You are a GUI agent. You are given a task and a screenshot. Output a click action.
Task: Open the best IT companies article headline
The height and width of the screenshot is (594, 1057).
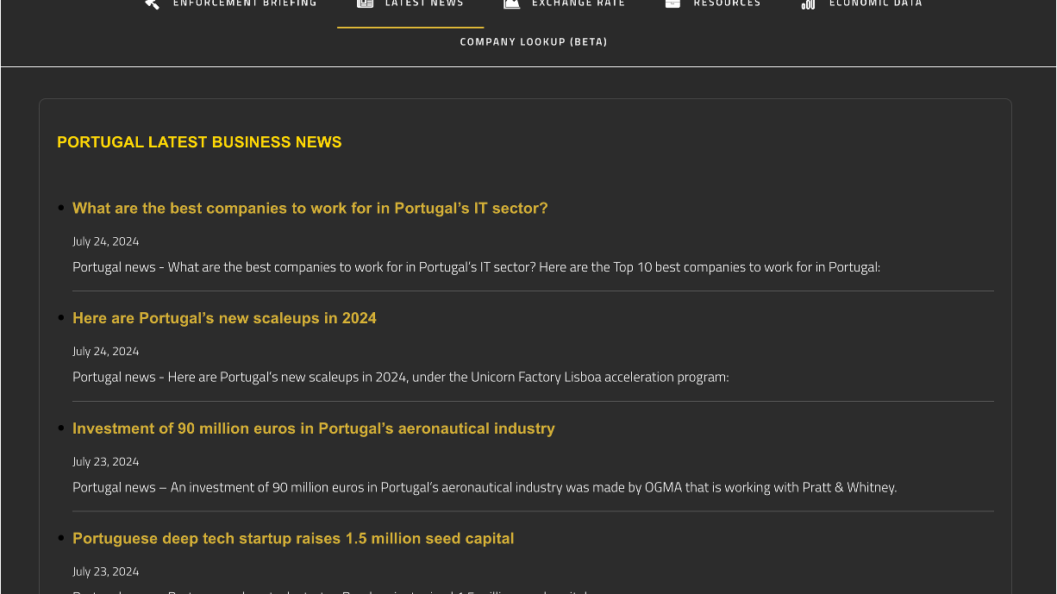(x=310, y=209)
